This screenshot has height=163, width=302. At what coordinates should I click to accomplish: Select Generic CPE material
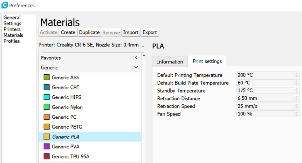tap(90, 87)
